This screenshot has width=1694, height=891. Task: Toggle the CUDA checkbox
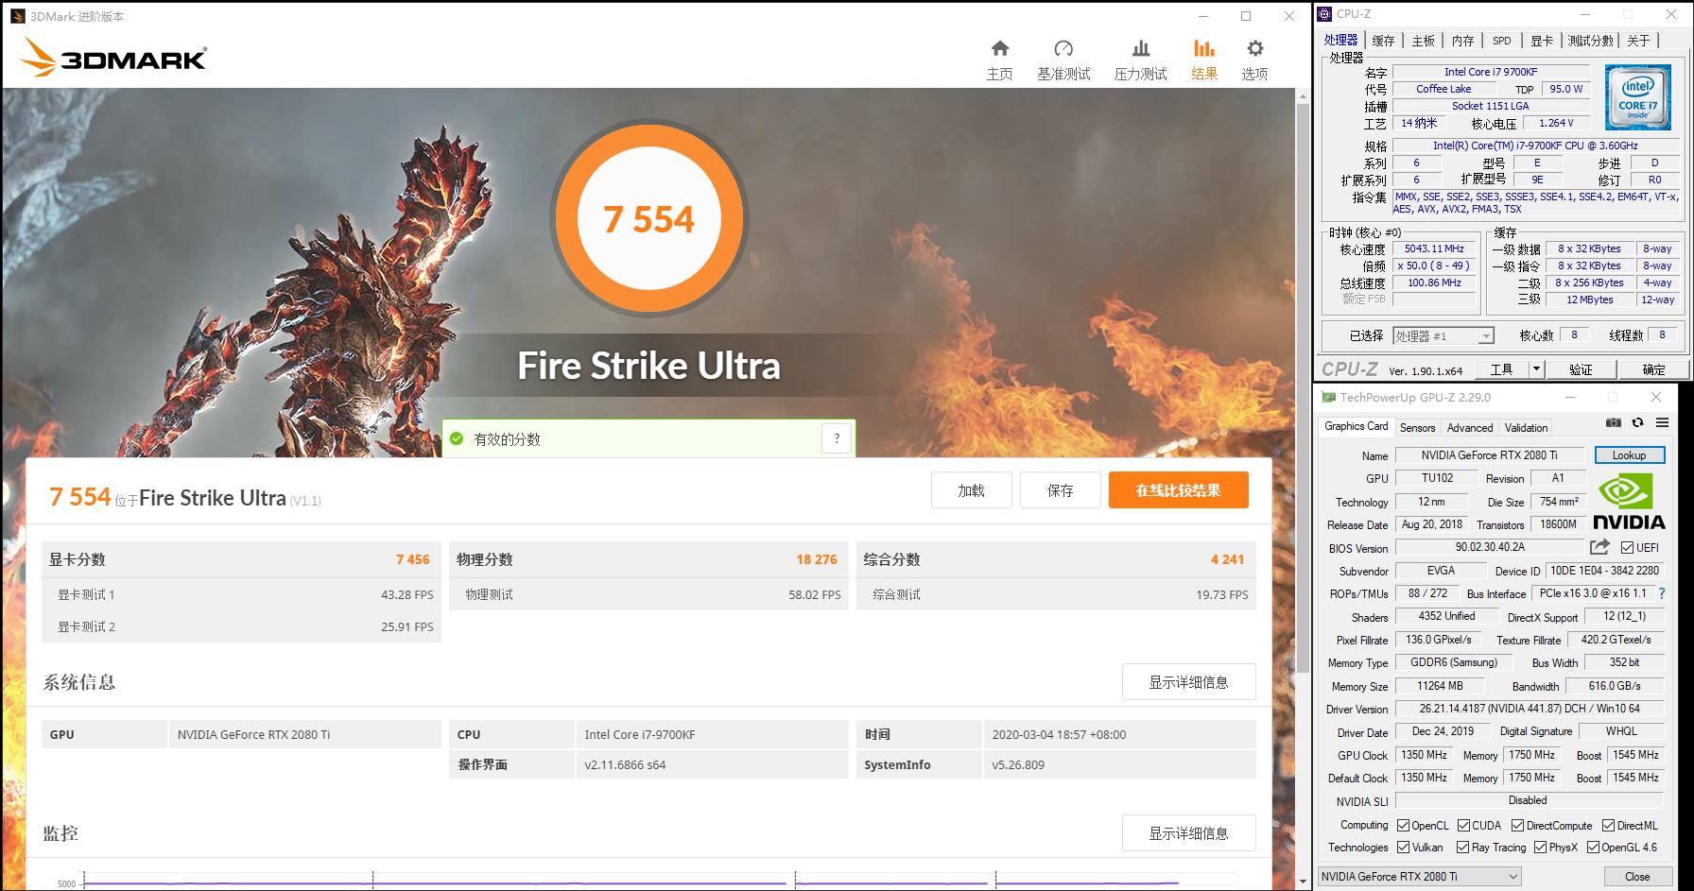1464,826
